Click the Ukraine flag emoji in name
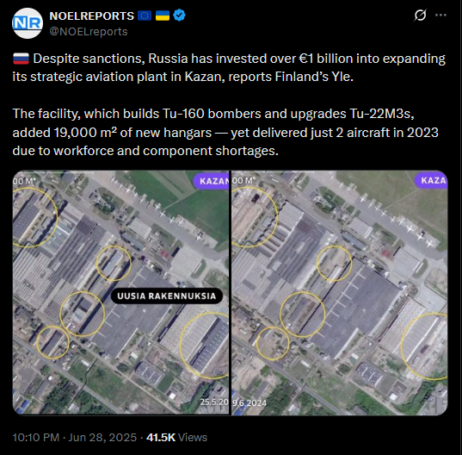This screenshot has width=462, height=455. pyautogui.click(x=163, y=16)
